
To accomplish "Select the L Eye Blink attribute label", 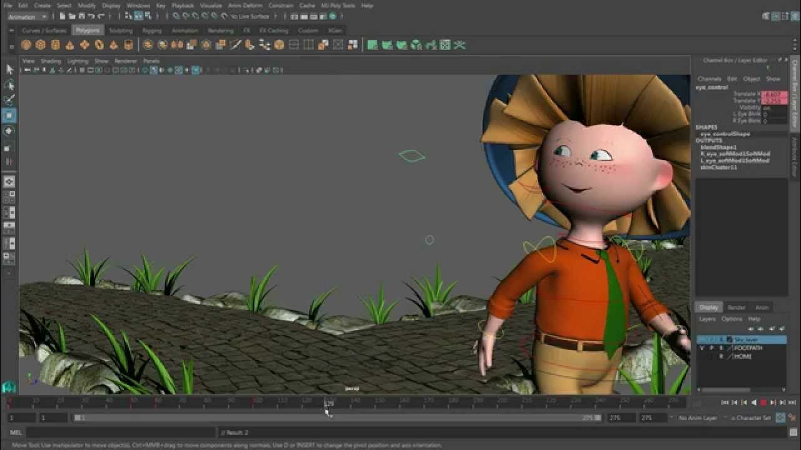I will click(747, 114).
